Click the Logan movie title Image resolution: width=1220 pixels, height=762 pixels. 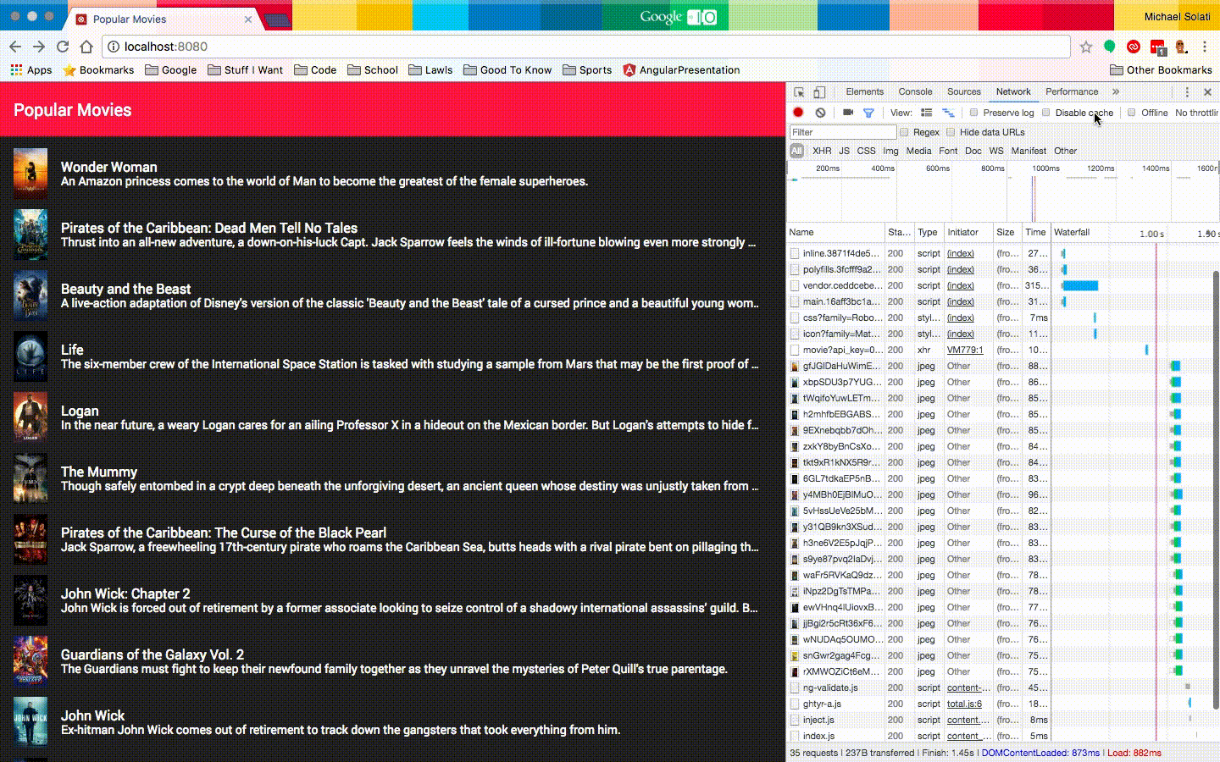[x=80, y=411]
